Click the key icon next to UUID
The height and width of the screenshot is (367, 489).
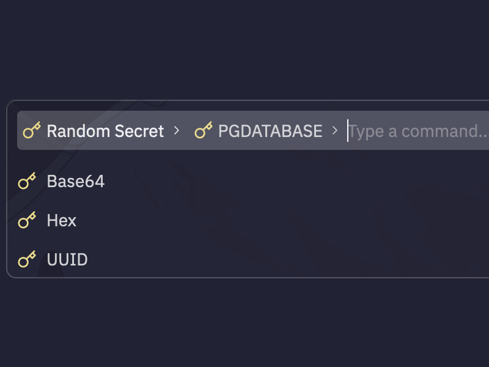pyautogui.click(x=27, y=260)
